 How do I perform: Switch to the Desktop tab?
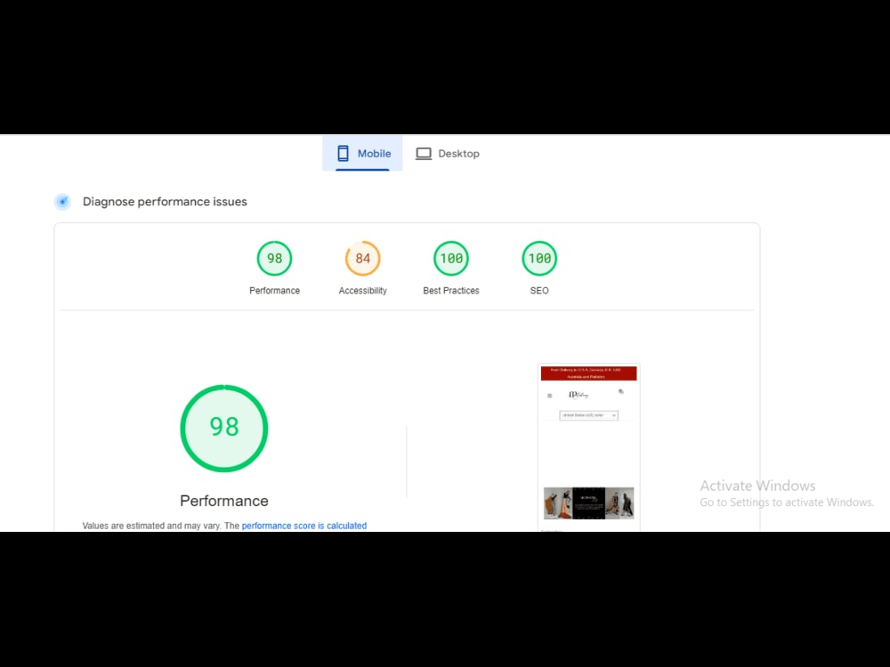point(448,153)
